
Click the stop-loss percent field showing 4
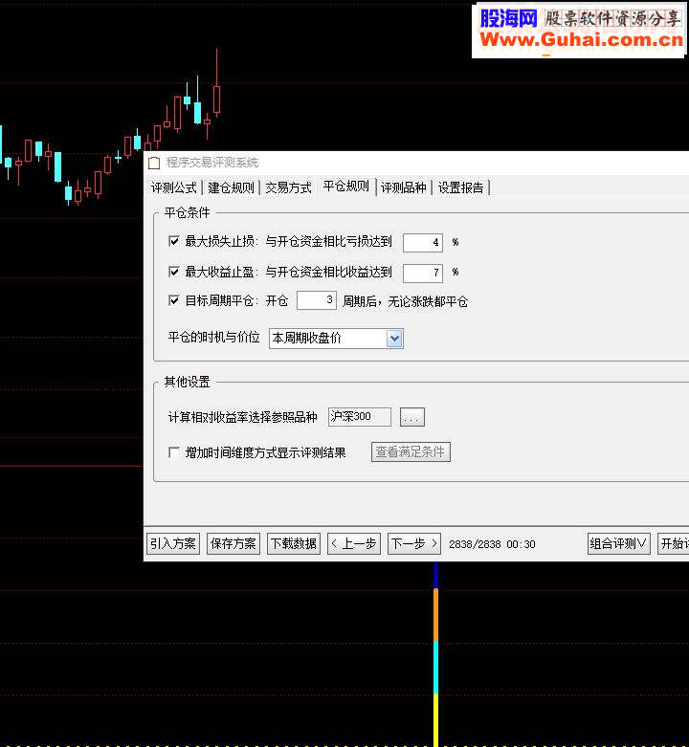click(423, 243)
